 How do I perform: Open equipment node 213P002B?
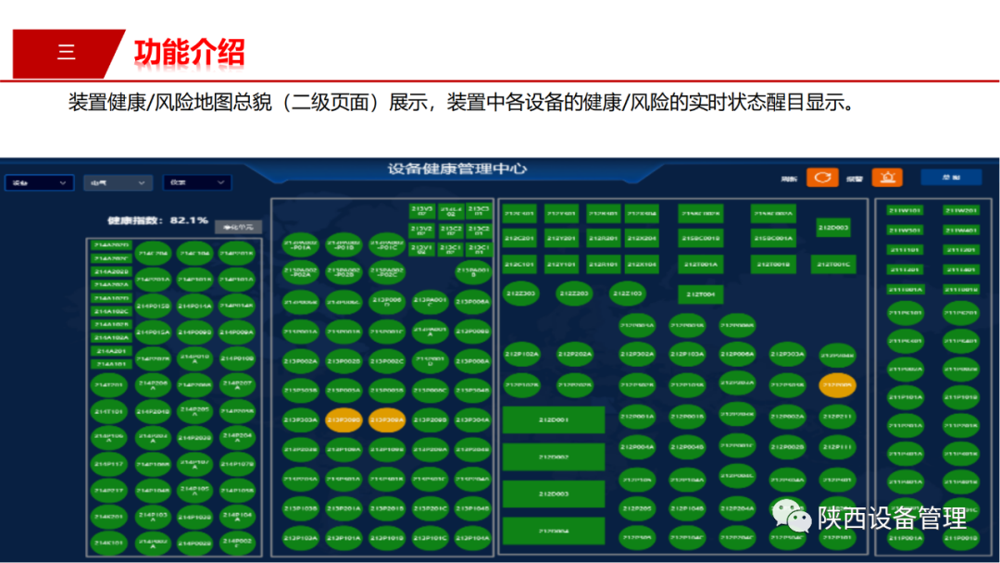(344, 361)
